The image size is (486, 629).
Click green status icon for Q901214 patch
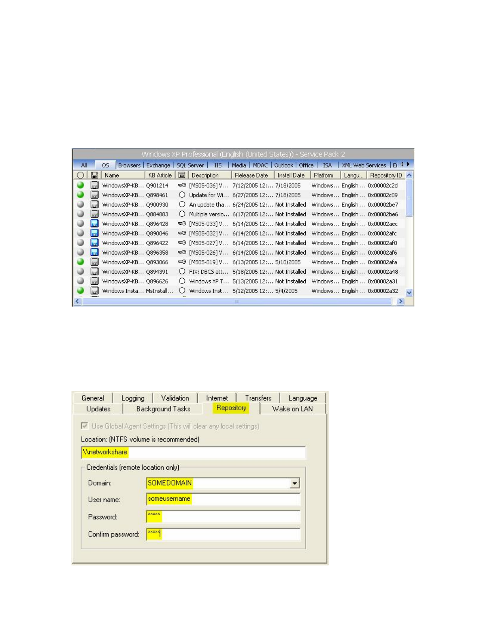(81, 185)
